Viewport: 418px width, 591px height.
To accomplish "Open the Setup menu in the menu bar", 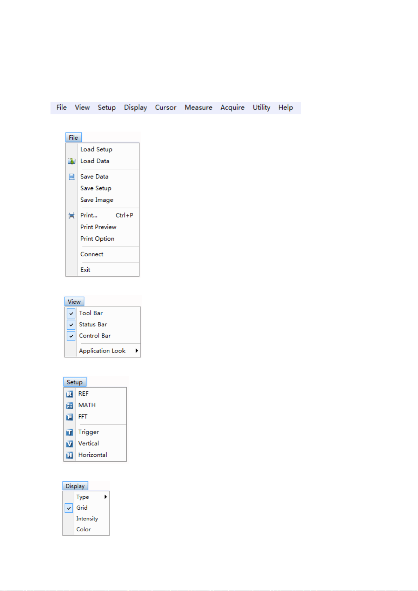I will 107,108.
